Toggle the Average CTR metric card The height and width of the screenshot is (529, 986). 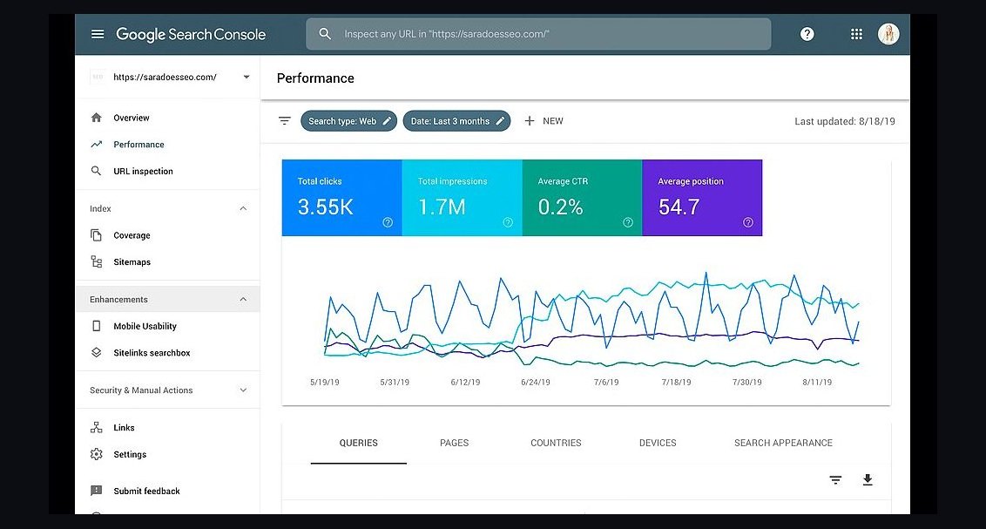click(x=583, y=198)
